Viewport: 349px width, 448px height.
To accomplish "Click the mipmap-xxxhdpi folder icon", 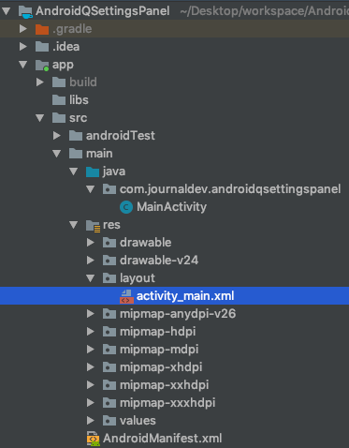I will tap(109, 403).
